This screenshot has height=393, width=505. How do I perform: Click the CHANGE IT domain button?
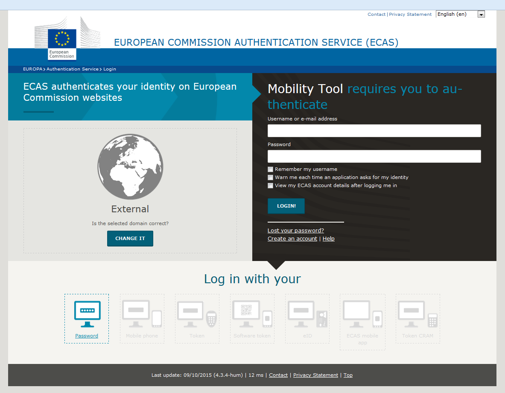point(130,238)
